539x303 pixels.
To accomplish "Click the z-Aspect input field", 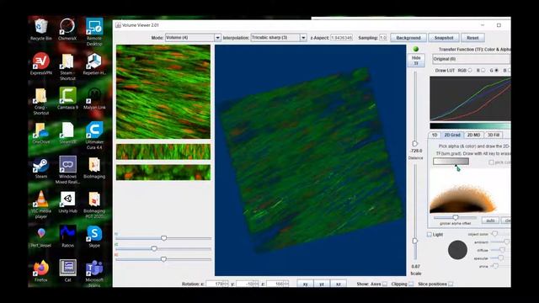I will [x=342, y=38].
